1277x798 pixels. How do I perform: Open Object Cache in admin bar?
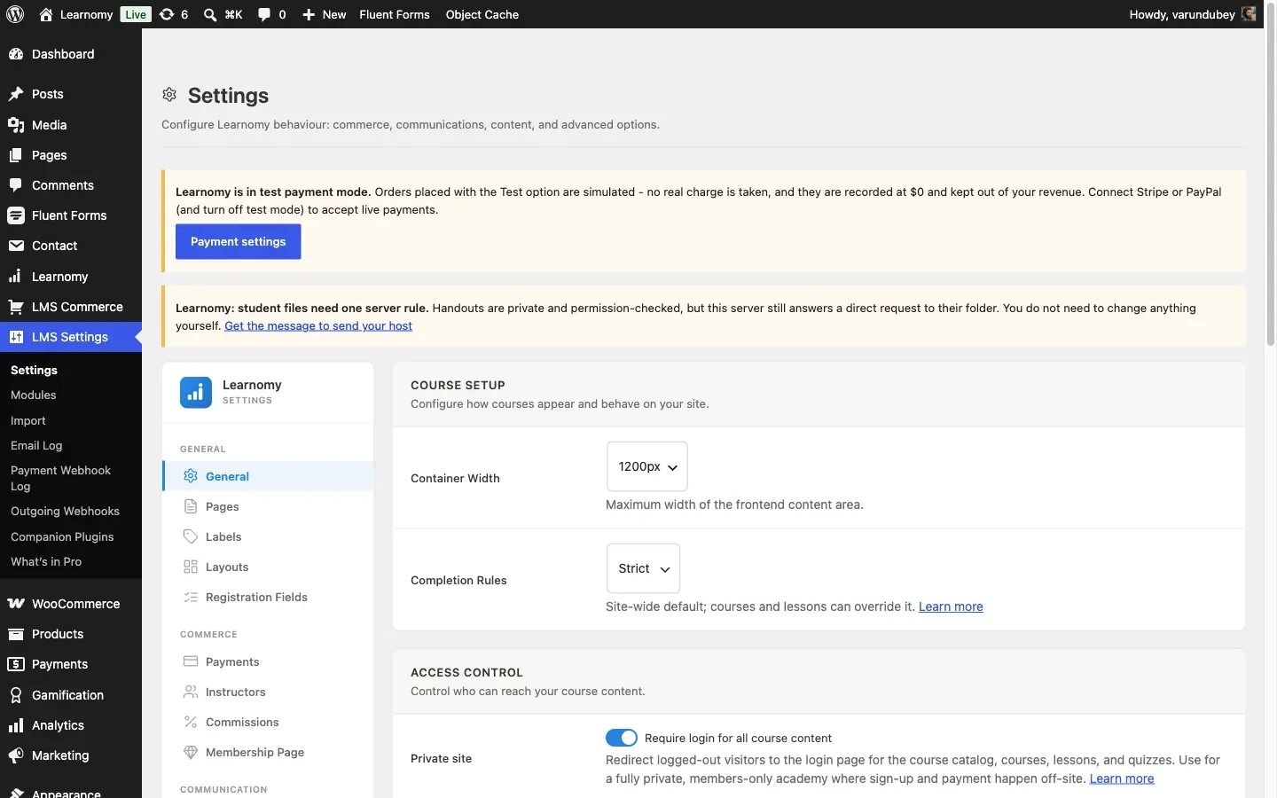point(482,14)
